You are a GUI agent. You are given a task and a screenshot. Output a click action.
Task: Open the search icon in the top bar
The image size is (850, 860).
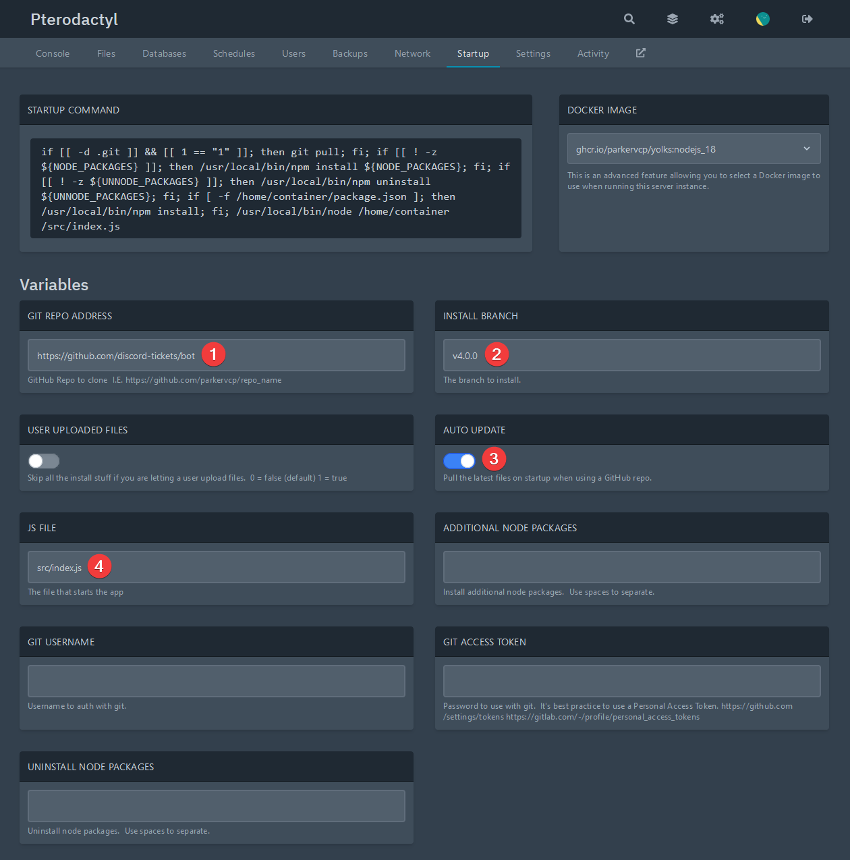pyautogui.click(x=629, y=19)
